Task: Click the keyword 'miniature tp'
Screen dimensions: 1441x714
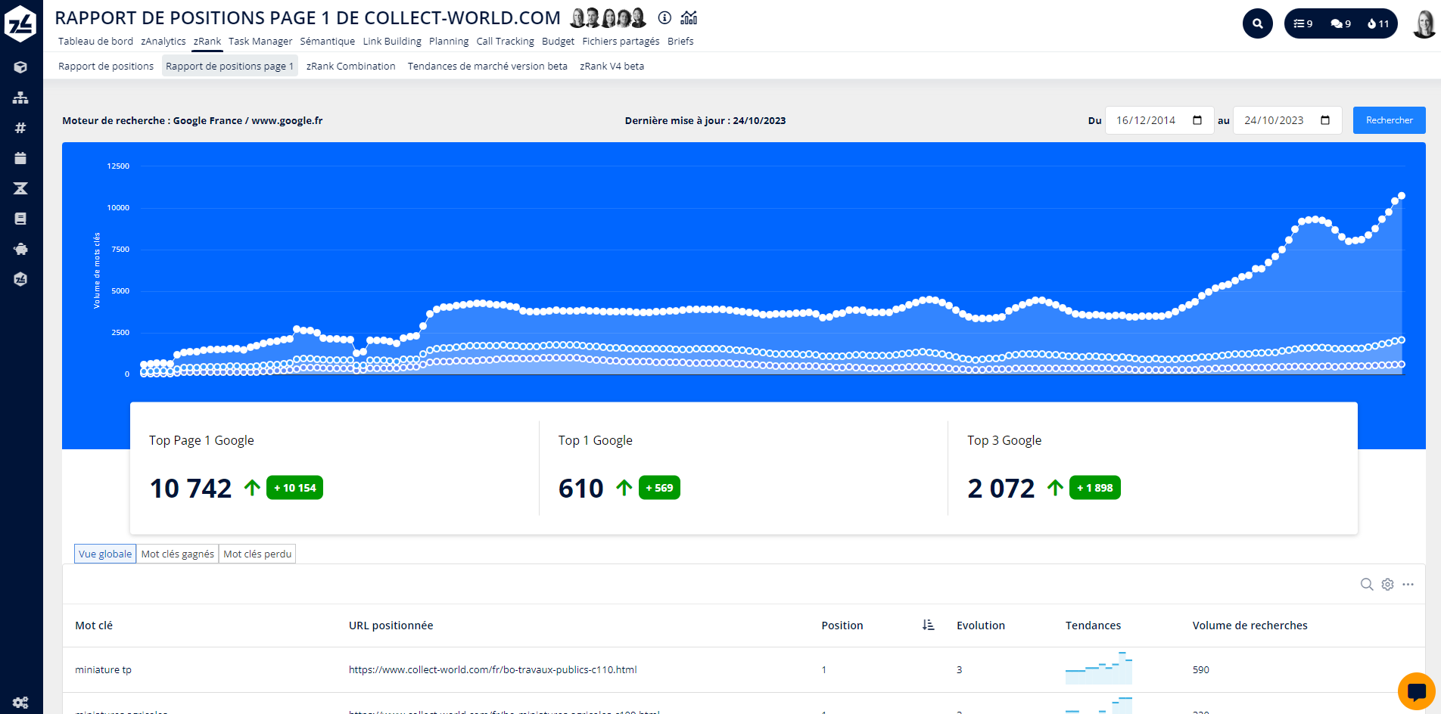Action: point(103,669)
